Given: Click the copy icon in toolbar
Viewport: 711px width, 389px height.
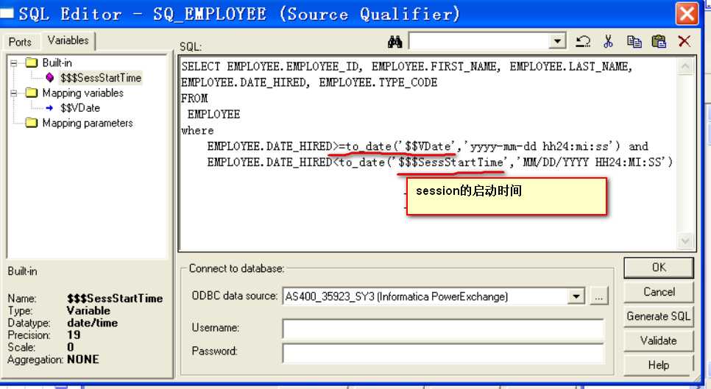Looking at the screenshot, I should point(634,42).
